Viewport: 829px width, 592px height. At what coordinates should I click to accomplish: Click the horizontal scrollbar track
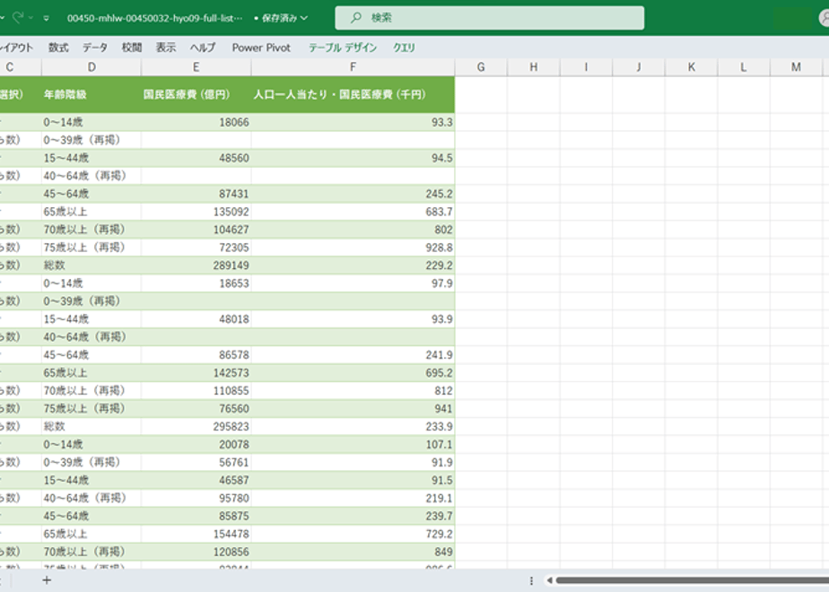692,580
